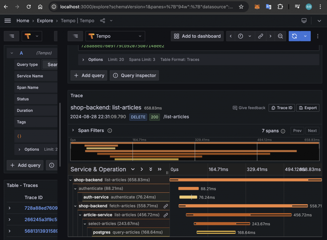Image resolution: width=327 pixels, height=240 pixels.
Task: Zoom out time range
Action: click(280, 36)
